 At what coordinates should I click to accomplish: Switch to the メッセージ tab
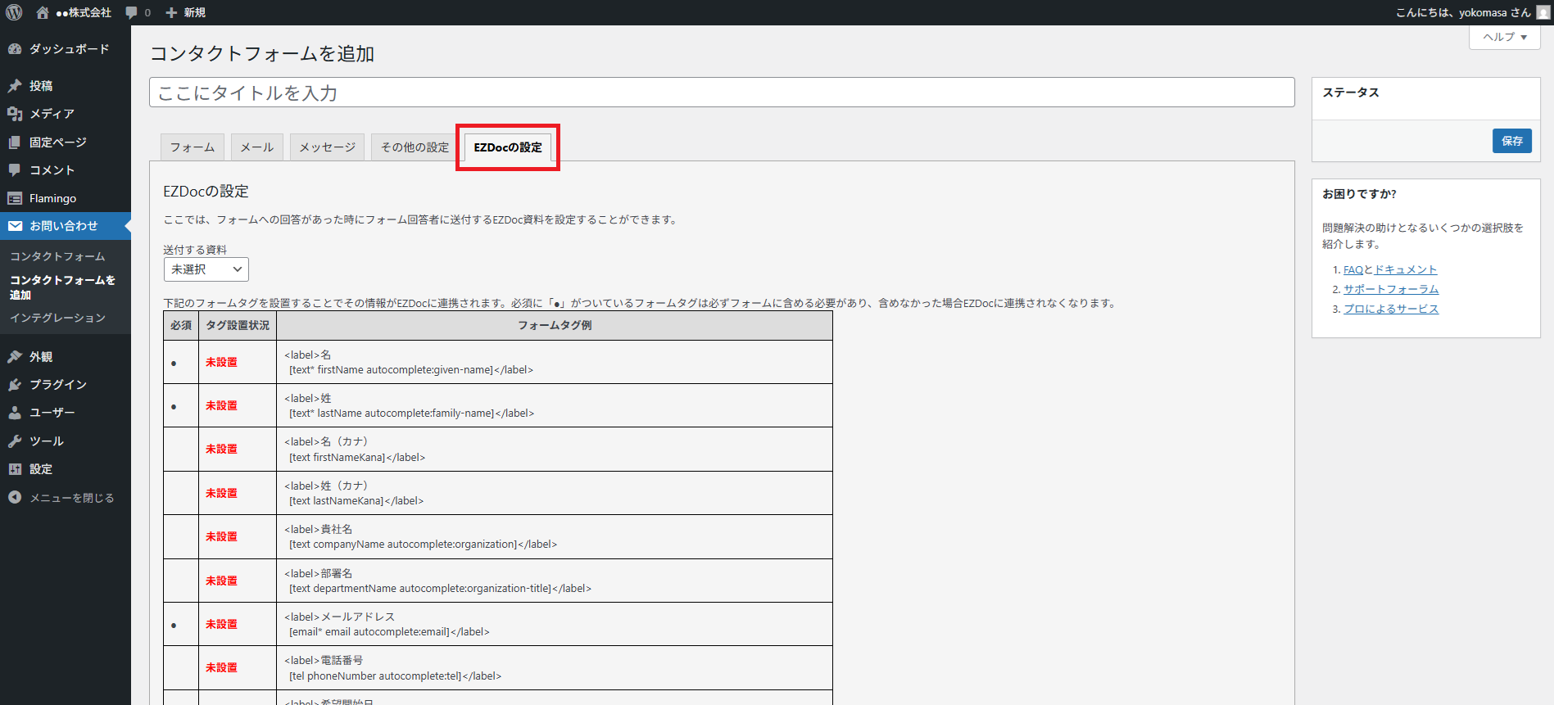tap(328, 147)
